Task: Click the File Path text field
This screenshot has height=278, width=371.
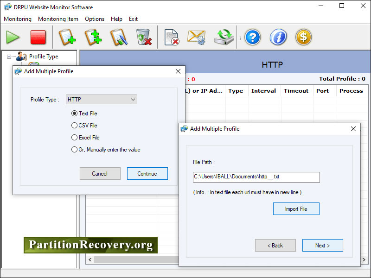Action: (256, 177)
